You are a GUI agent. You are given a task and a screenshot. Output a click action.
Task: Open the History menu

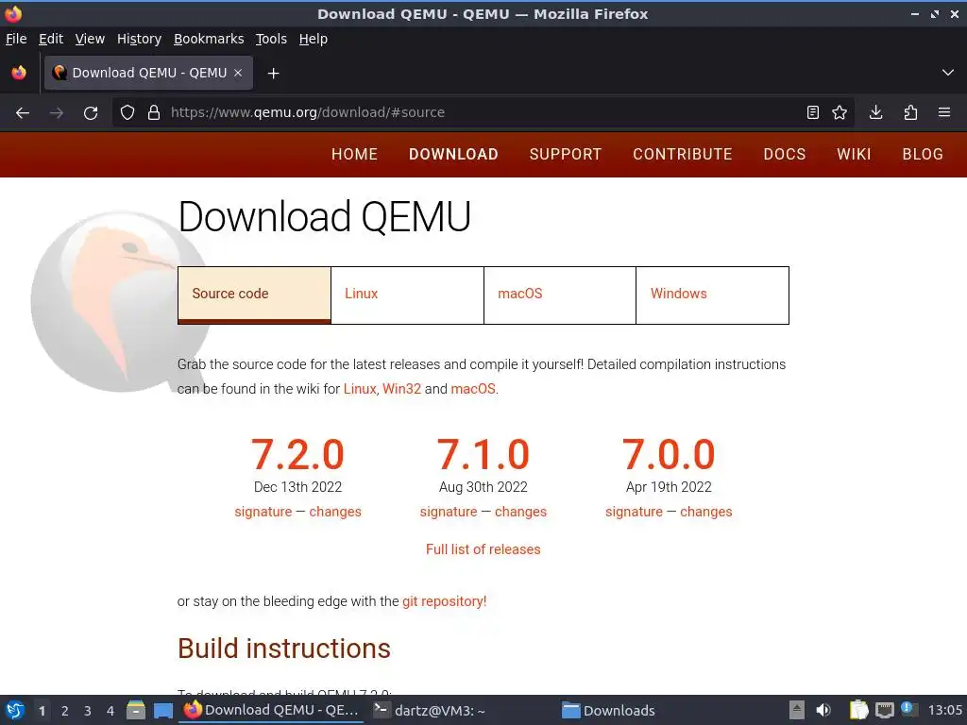pyautogui.click(x=140, y=39)
